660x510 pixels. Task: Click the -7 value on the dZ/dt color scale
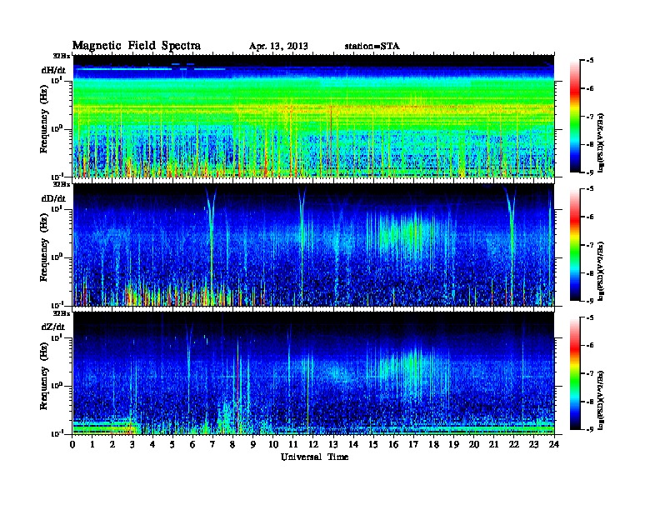589,373
